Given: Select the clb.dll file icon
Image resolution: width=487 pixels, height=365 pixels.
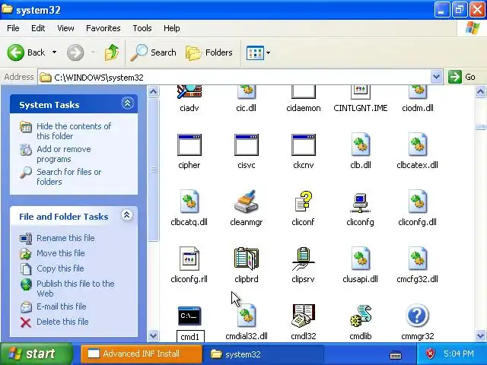Looking at the screenshot, I should pyautogui.click(x=360, y=145).
